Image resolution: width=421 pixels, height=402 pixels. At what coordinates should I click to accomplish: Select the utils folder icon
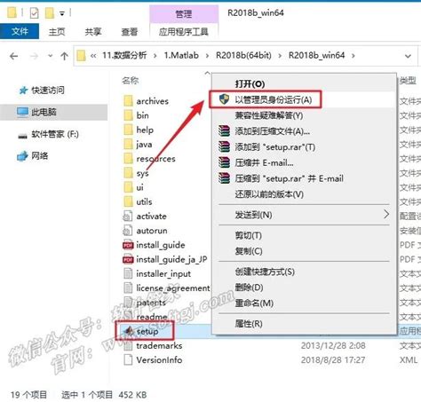(x=128, y=201)
